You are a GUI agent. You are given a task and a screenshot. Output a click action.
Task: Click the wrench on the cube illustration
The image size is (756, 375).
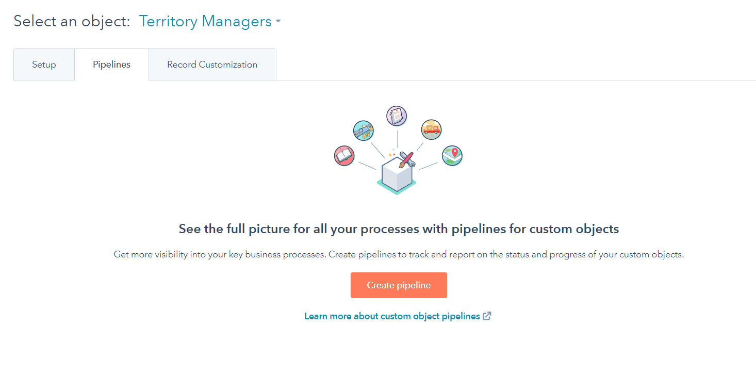(x=412, y=164)
